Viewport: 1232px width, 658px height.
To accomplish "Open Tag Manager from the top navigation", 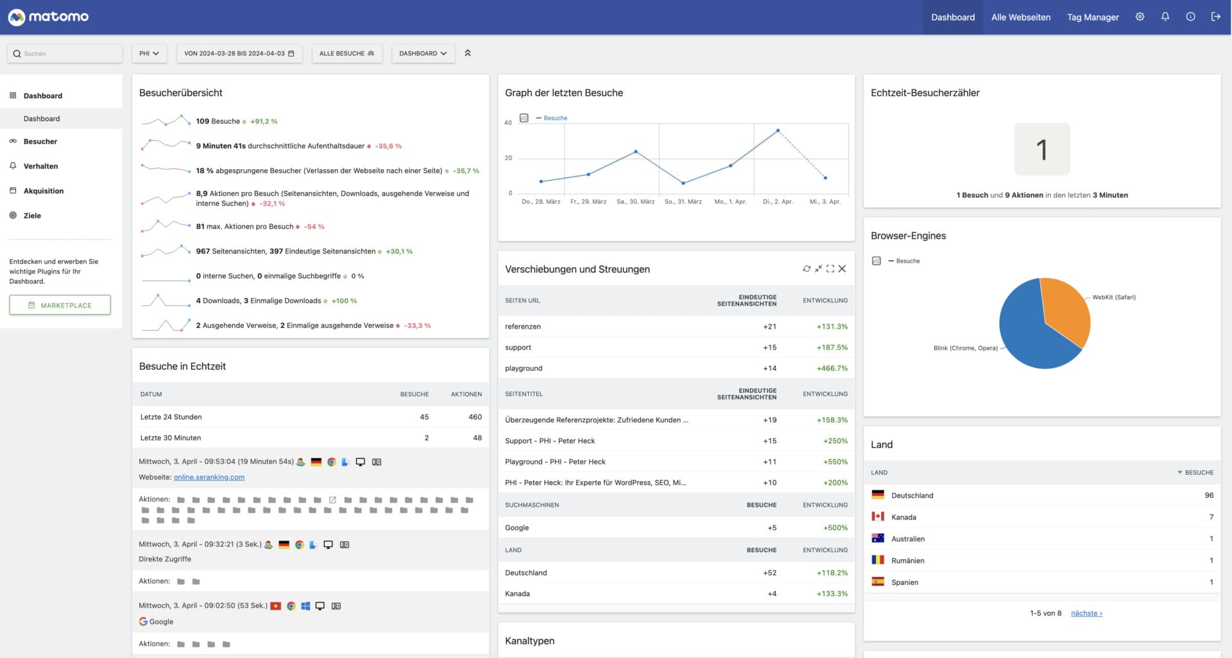I will click(x=1092, y=17).
